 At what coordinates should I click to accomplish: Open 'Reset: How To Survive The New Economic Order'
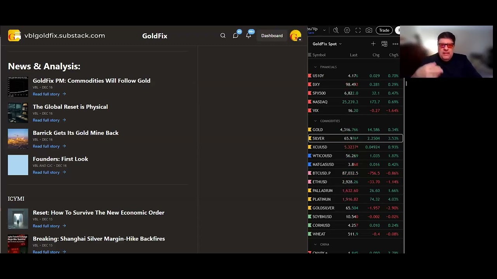[99, 213]
